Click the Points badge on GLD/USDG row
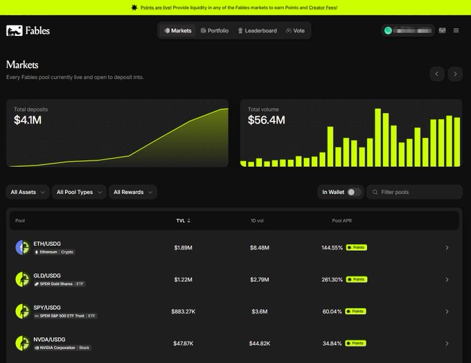 pos(356,279)
